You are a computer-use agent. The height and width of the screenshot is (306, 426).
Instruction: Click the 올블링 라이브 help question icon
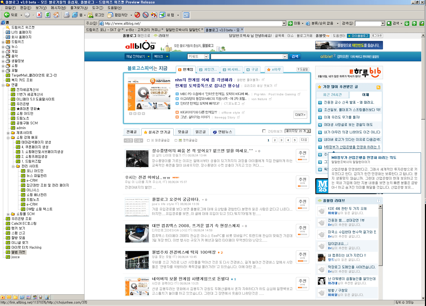378,201
